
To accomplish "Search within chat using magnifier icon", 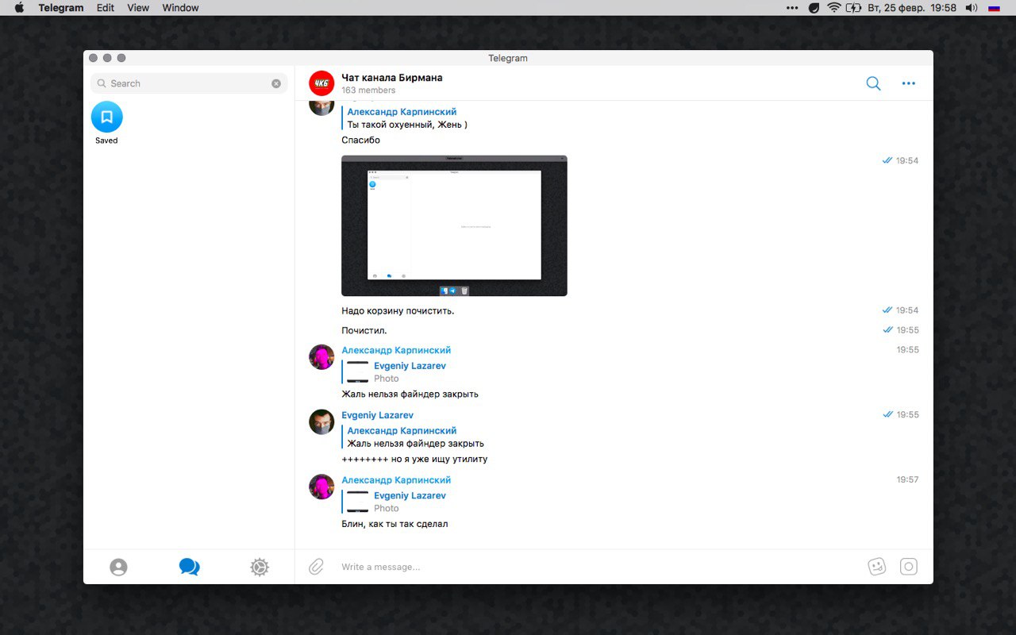I will [873, 83].
